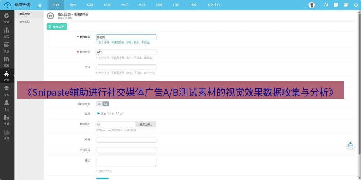The image size is (361, 180).
Task: Switch to the 档案 top tab
Action: (x=193, y=5)
